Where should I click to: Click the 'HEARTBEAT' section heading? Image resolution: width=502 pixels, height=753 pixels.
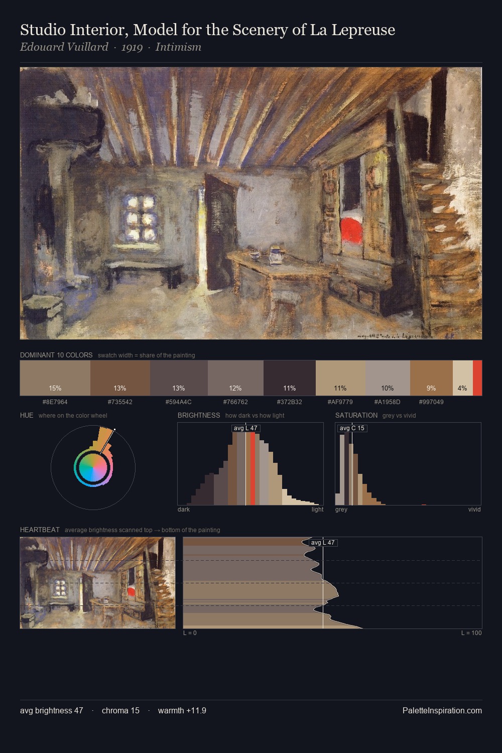click(40, 530)
